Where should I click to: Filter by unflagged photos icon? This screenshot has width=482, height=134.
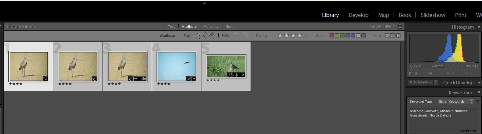click(205, 36)
